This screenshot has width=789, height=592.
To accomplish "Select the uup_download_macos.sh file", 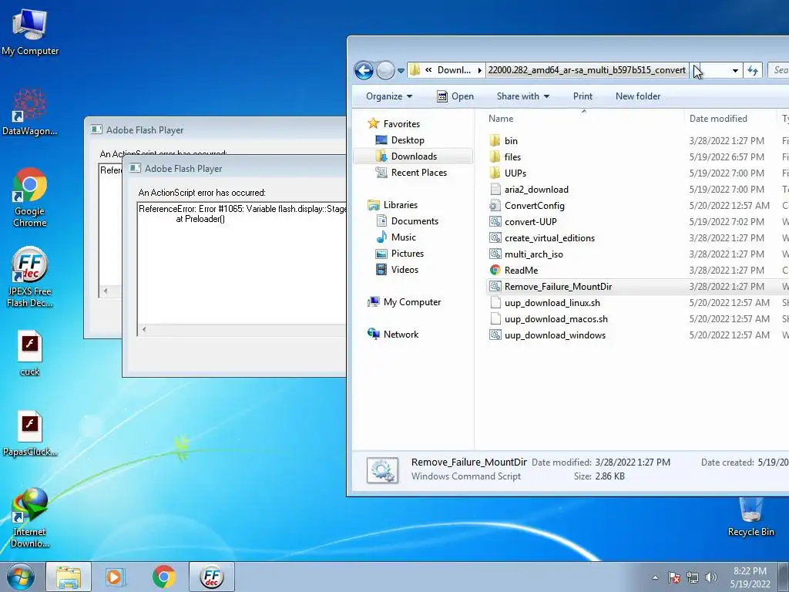I will 556,318.
